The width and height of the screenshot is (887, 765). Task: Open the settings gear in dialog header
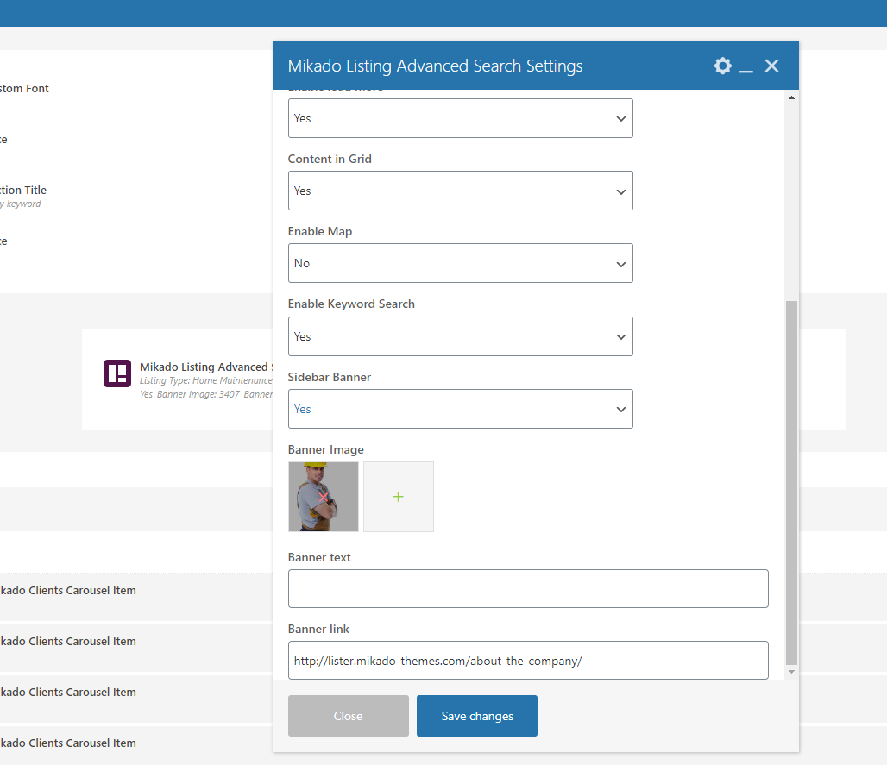[722, 66]
